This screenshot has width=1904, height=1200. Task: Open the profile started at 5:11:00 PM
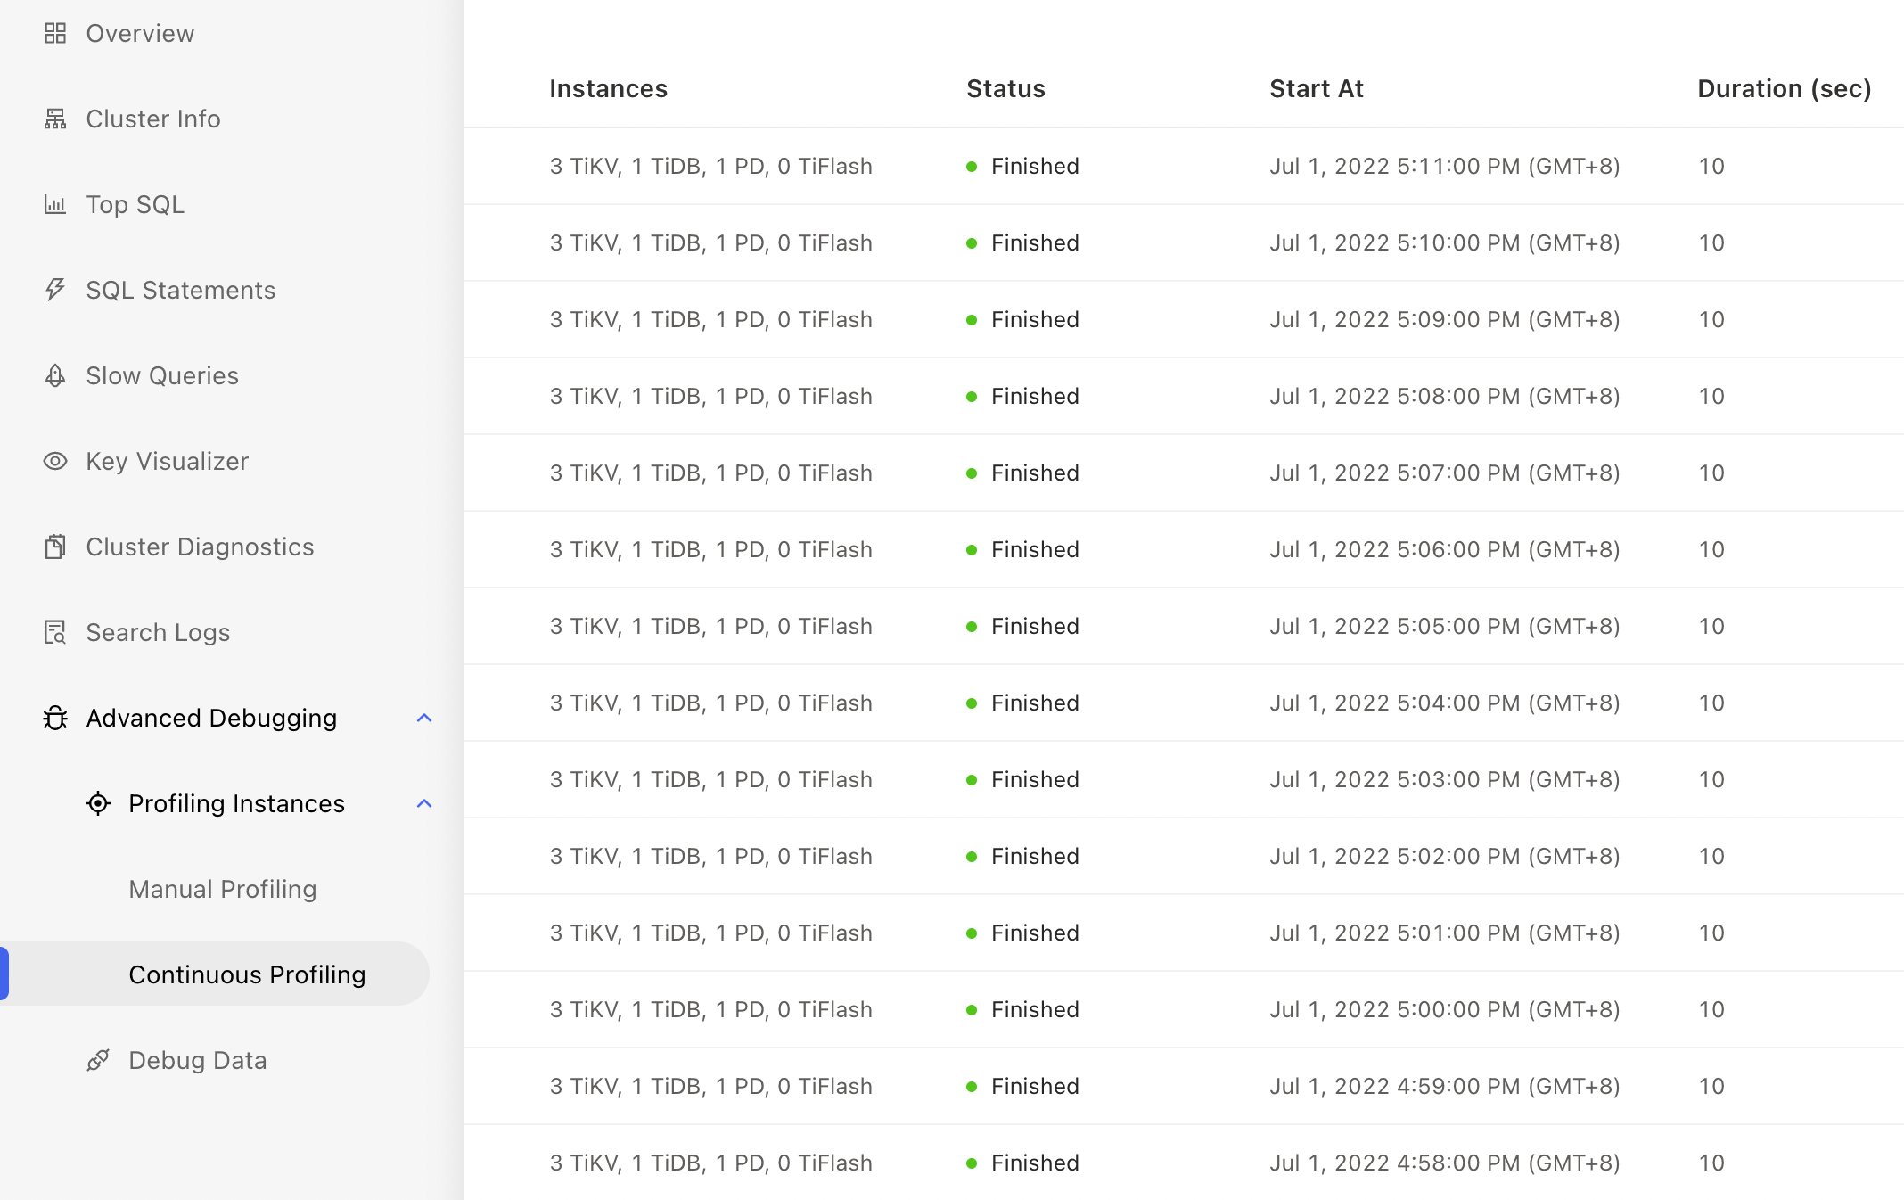pyautogui.click(x=1444, y=166)
